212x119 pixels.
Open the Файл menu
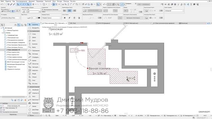[x=2, y=1]
